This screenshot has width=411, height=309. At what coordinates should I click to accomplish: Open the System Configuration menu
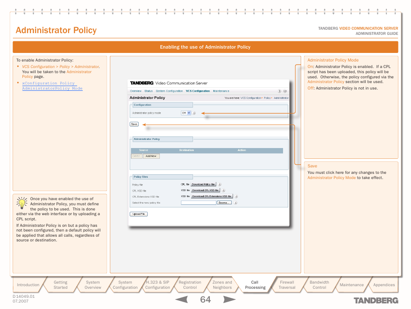click(x=169, y=91)
